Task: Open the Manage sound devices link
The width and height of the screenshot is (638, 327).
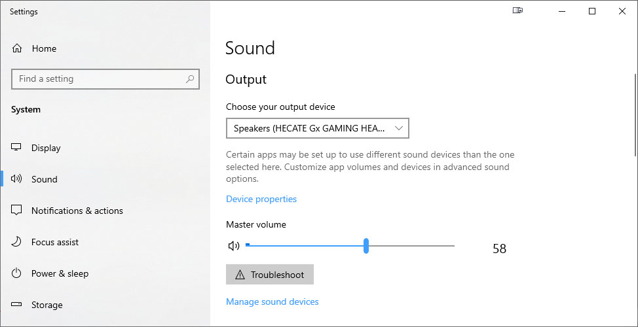Action: click(x=272, y=301)
